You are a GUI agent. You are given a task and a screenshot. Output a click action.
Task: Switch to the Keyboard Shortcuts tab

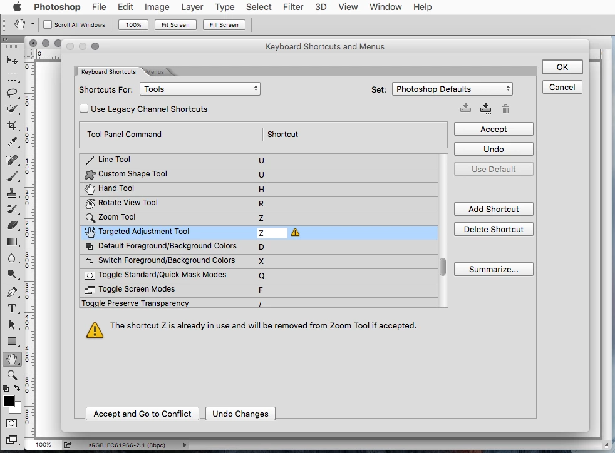coord(108,72)
